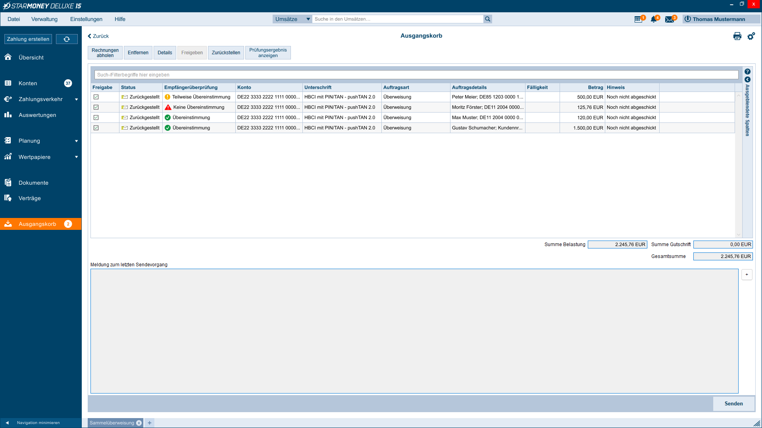Uncheck Freigabe for Gustav Schumacher transfer
This screenshot has width=762, height=428.
[96, 128]
